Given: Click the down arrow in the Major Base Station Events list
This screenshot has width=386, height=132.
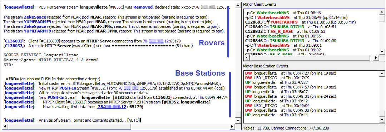Looking at the screenshot, I should tap(382, 120).
